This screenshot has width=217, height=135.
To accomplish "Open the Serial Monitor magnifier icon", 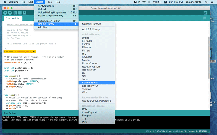I will pyautogui.click(x=205, y=13).
